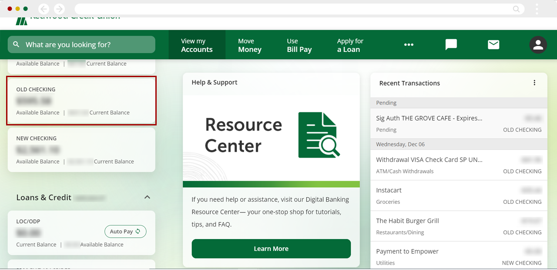The width and height of the screenshot is (557, 270).
Task: Open the Instacart transaction
Action: click(459, 196)
